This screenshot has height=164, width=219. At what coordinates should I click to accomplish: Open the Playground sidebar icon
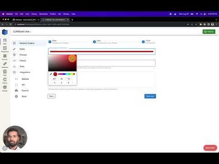point(5,49)
